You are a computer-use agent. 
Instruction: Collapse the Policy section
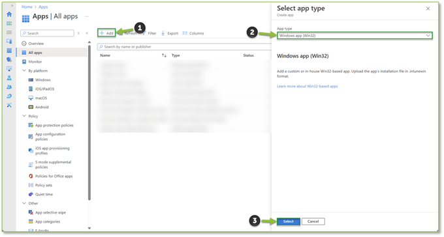point(24,116)
